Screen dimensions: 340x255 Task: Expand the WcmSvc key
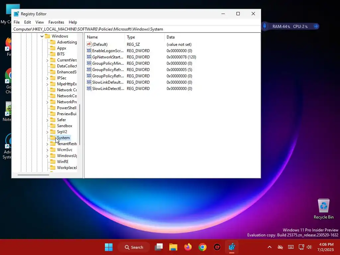[47, 150]
